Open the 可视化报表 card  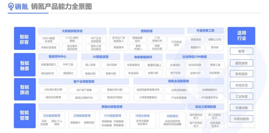(142, 120)
